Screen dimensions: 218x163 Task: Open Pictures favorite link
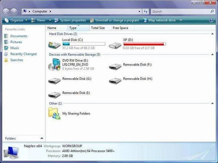pos(16,42)
